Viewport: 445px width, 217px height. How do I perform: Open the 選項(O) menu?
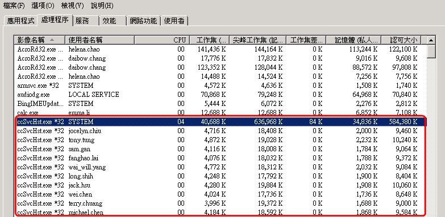click(x=43, y=5)
